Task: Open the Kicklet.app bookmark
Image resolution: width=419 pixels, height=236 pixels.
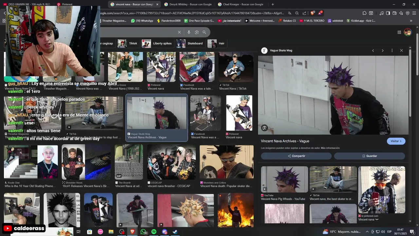Action: 361,21
